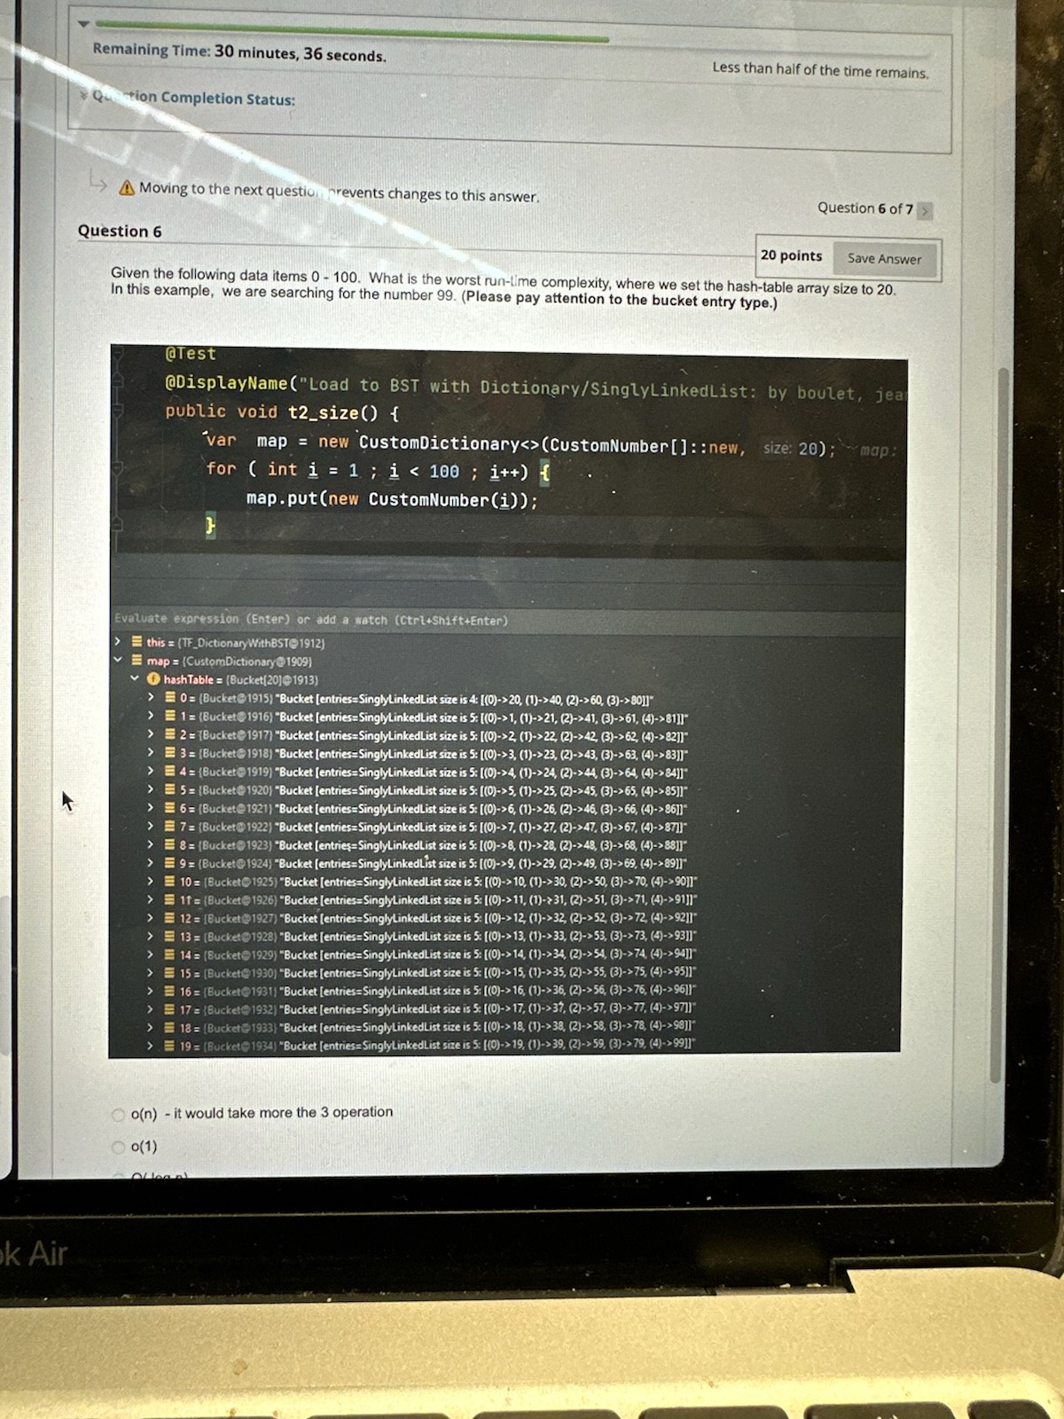This screenshot has height=1419, width=1064.
Task: Collapse the 'hashTable = {Bucket[20]@1913}' chevron
Action: (135, 678)
